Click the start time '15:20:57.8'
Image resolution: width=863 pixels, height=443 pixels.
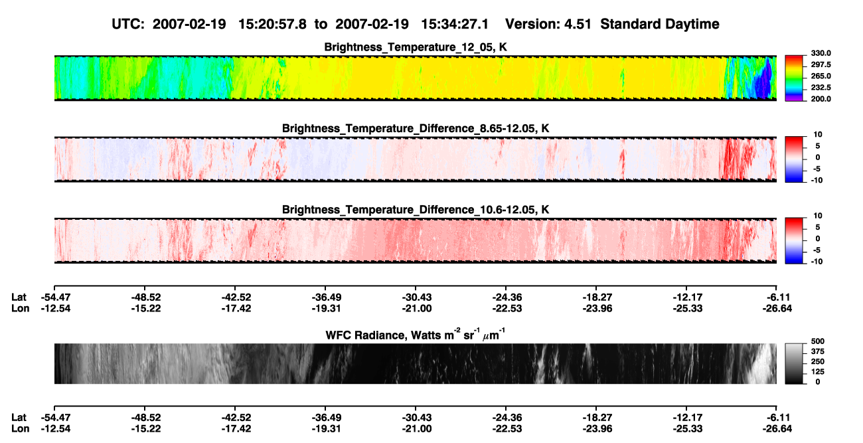click(272, 24)
